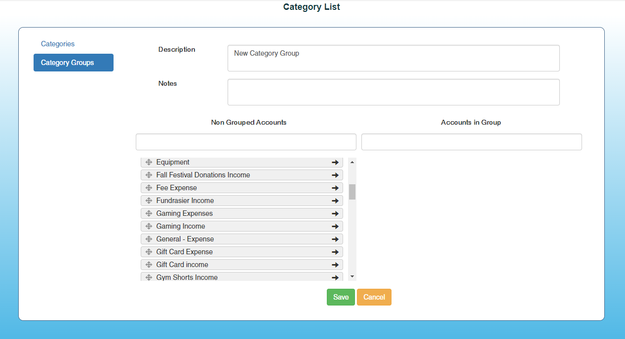Open the Categories tab
This screenshot has width=625, height=339.
point(58,44)
